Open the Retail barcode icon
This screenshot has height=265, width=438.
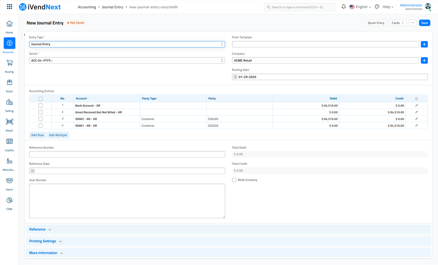click(9, 122)
